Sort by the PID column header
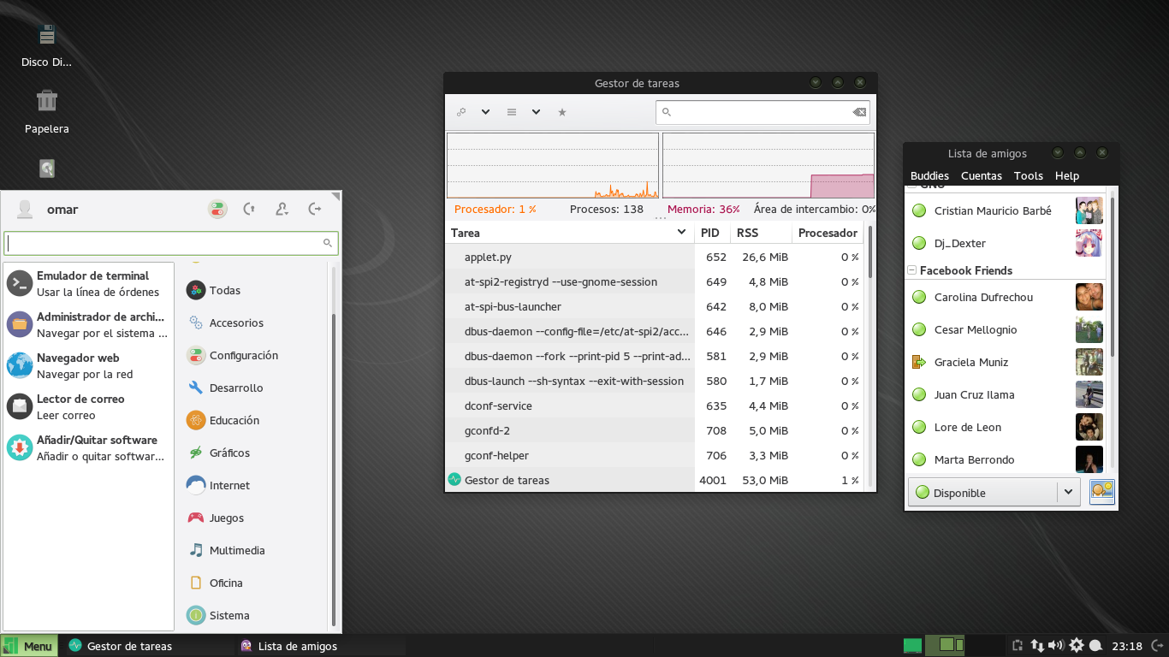 click(712, 233)
